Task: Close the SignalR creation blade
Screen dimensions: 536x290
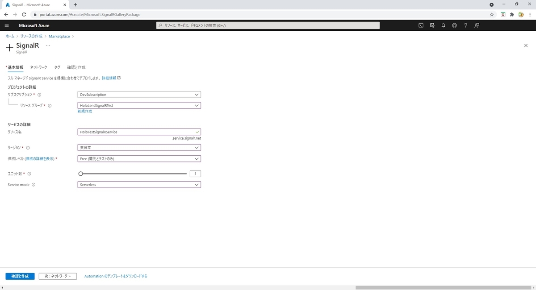Action: click(525, 46)
